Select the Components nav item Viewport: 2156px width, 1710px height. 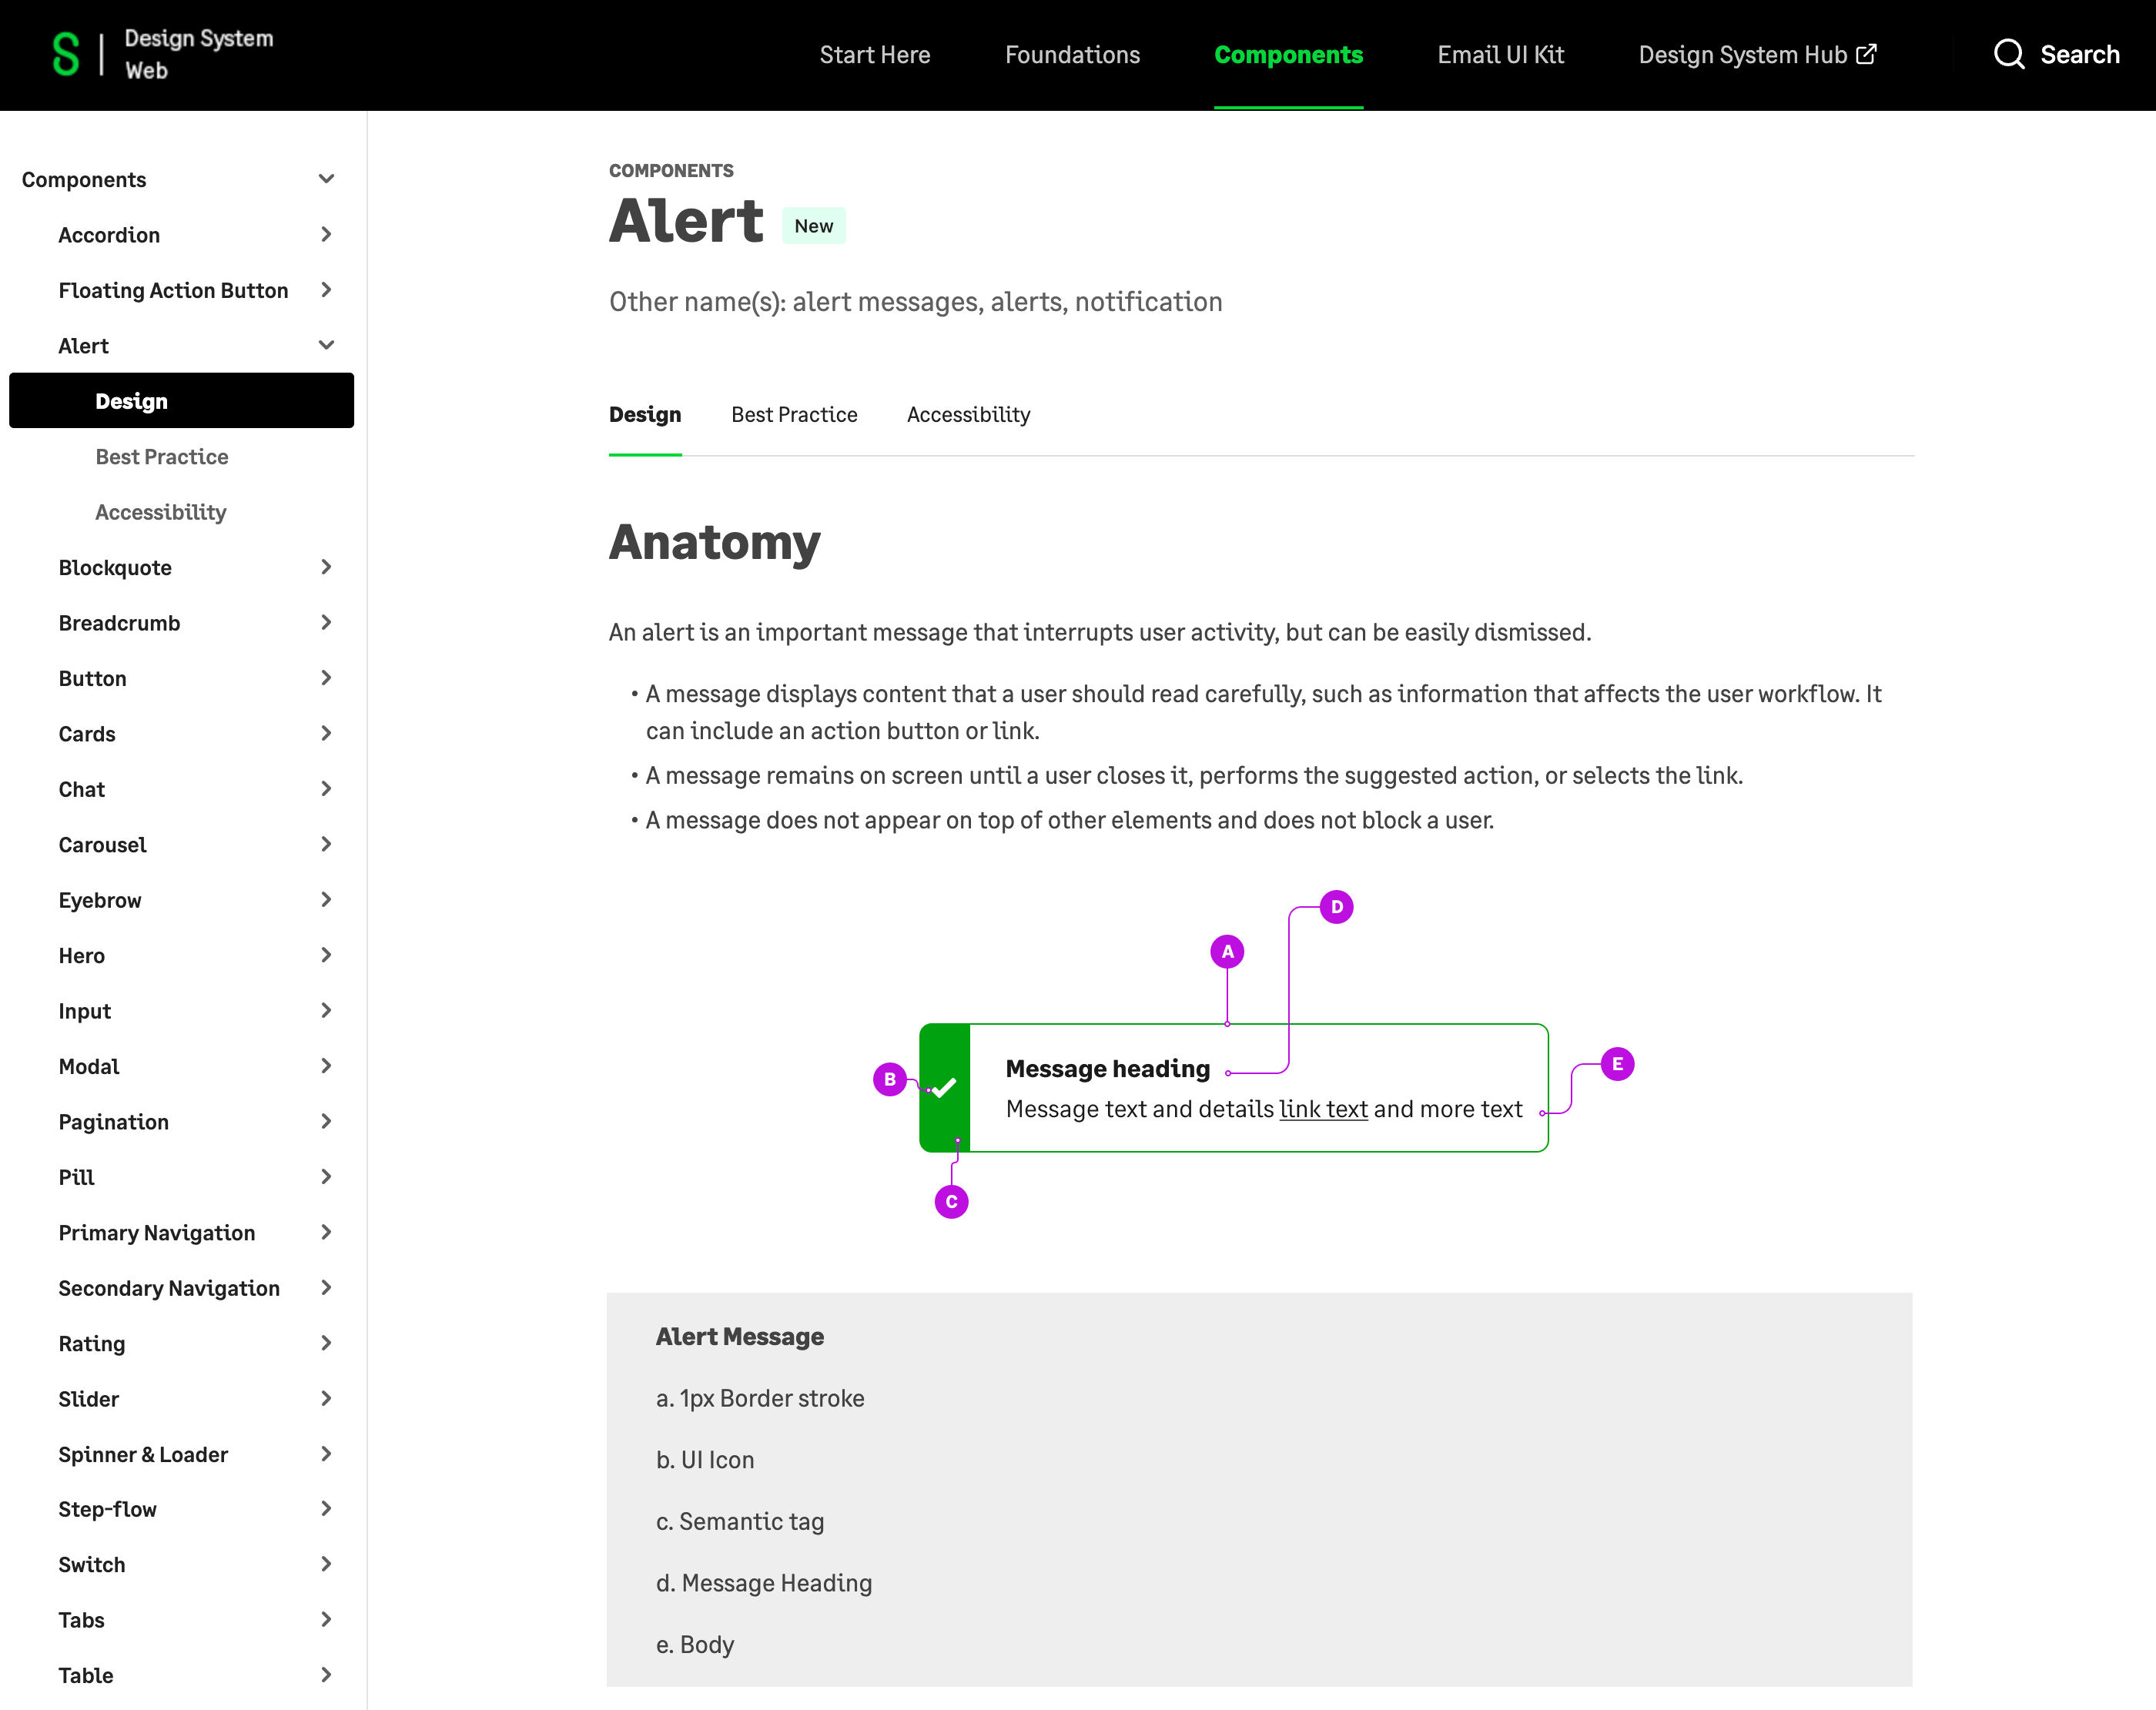(1288, 55)
